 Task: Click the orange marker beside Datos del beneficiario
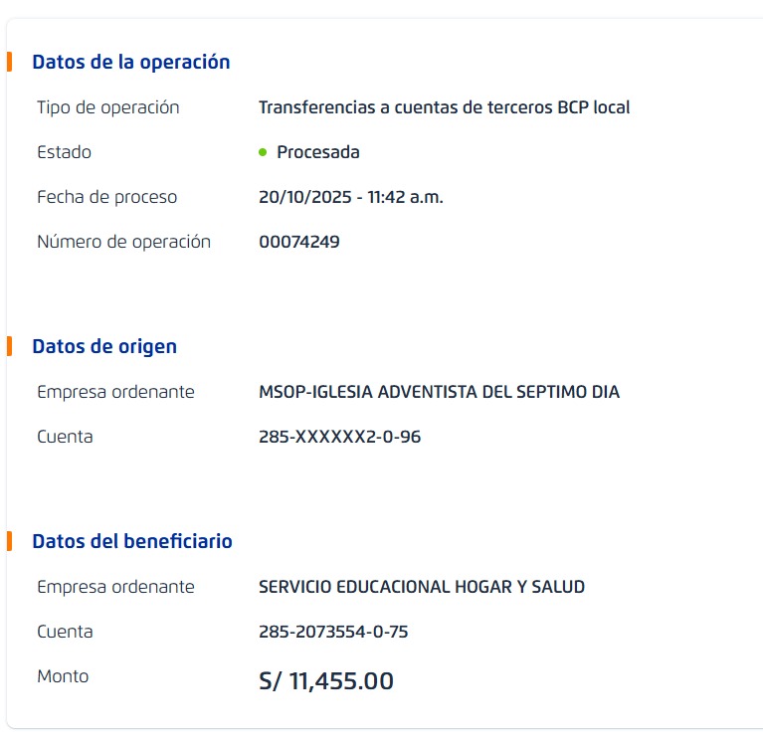[x=9, y=541]
